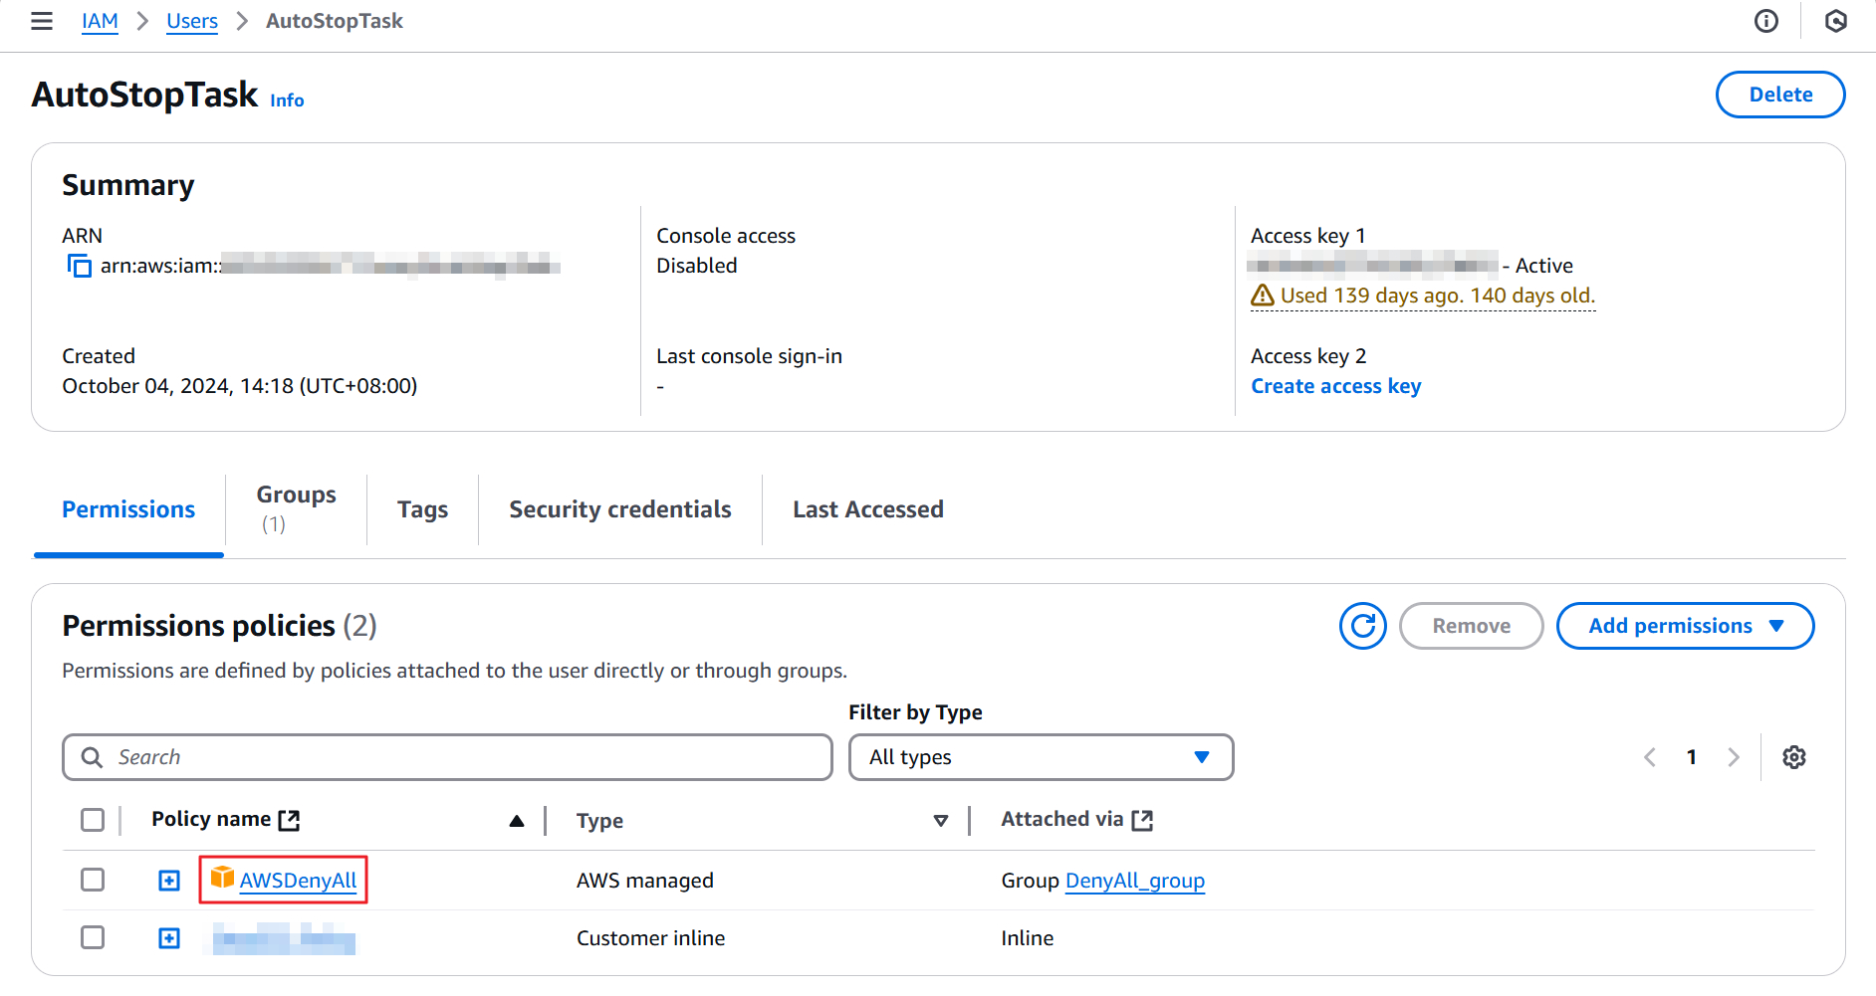Click the policy Search input field
The image size is (1876, 996).
click(x=447, y=757)
